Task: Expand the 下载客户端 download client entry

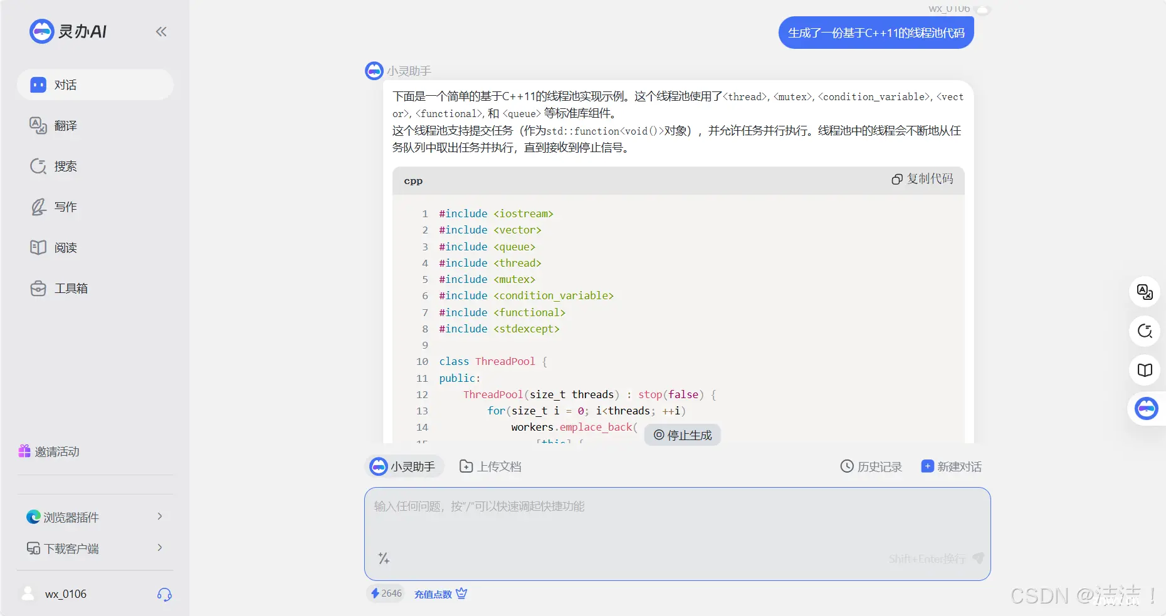Action: 95,548
